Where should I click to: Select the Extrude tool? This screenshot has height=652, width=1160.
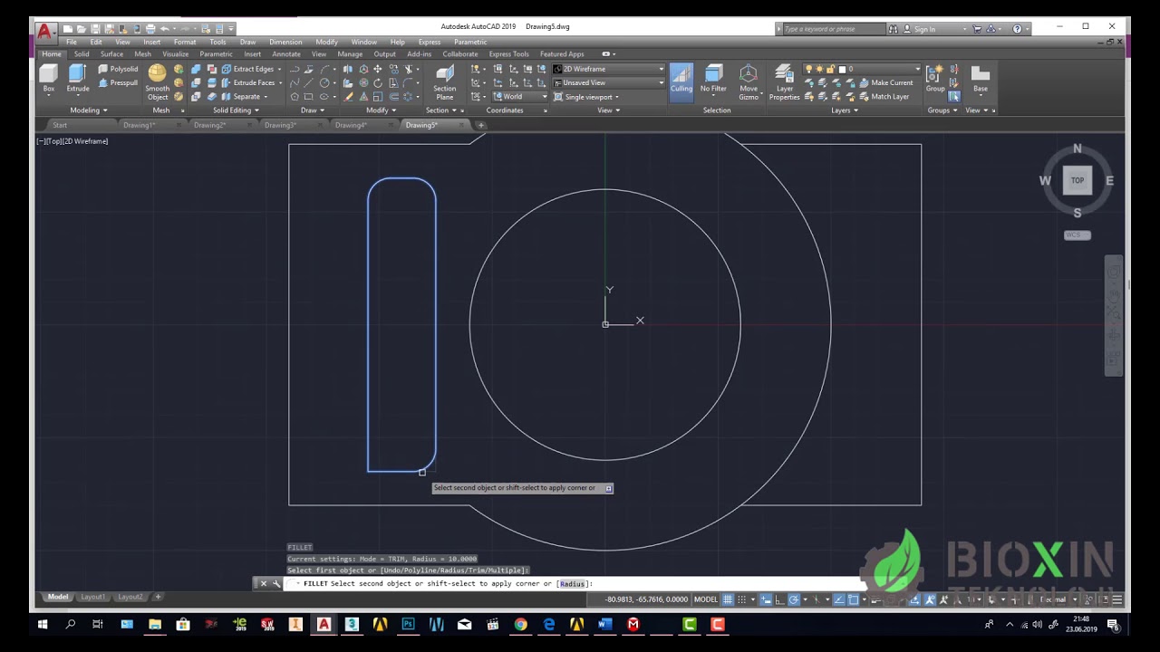click(78, 79)
